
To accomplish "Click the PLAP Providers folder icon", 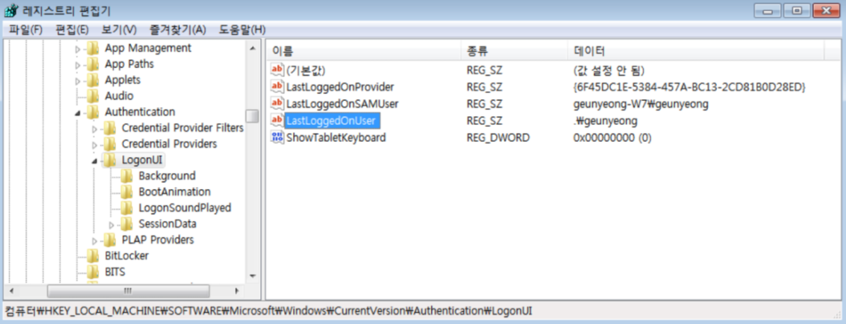I will pyautogui.click(x=110, y=239).
